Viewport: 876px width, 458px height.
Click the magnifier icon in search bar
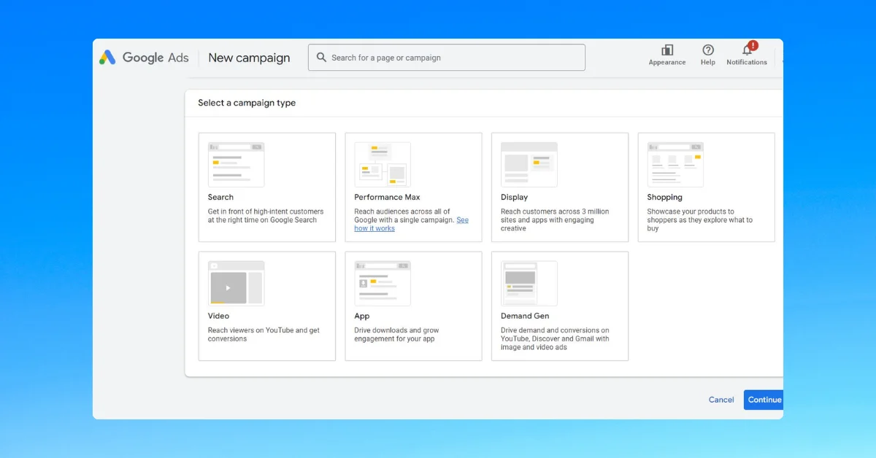(321, 58)
